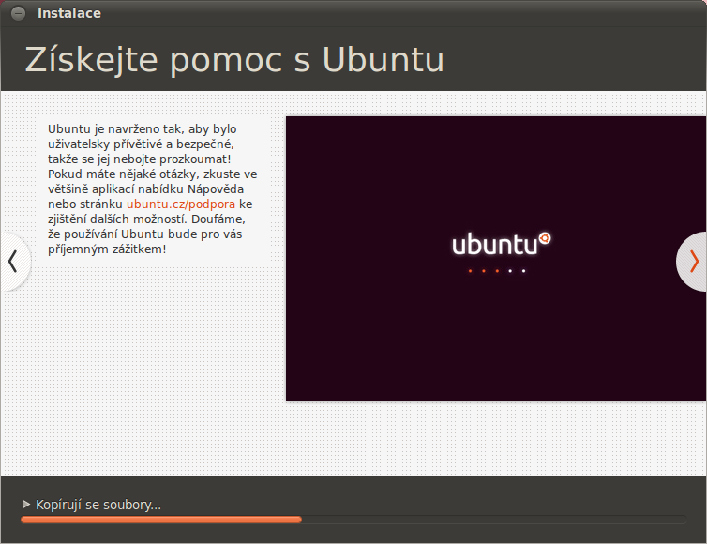The image size is (707, 544).
Task: Click the paragraph starting 'Ubuntu je navrženo tak'
Action: pyautogui.click(x=153, y=189)
